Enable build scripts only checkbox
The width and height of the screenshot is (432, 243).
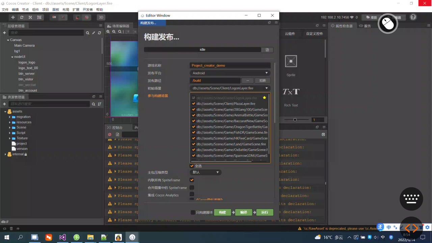click(x=193, y=212)
